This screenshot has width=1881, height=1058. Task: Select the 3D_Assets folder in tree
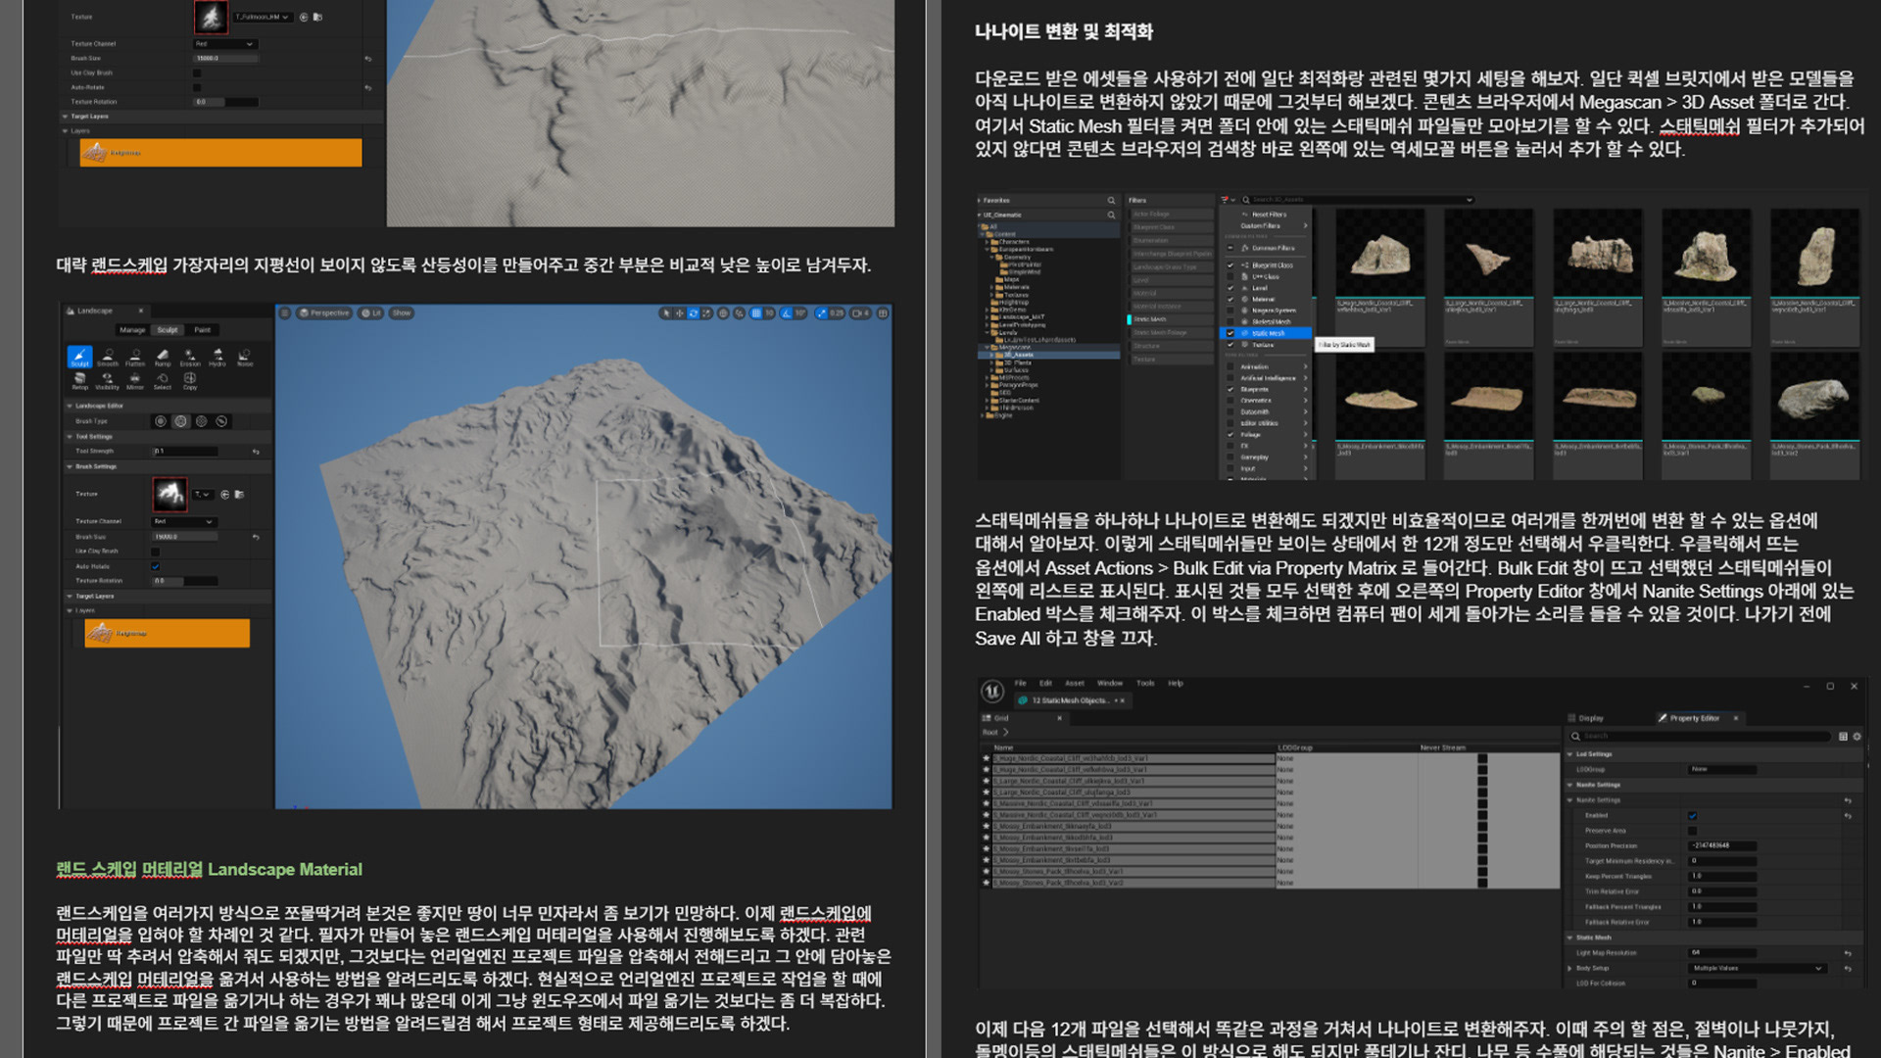tap(1019, 355)
